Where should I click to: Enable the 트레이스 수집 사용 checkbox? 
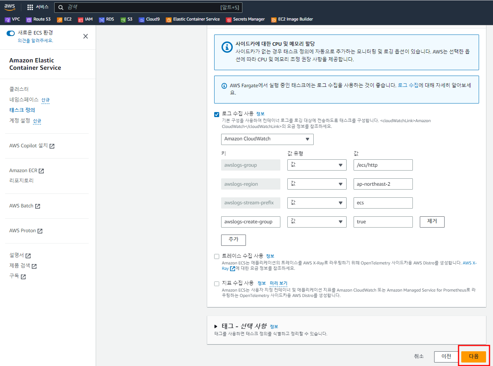tap(216, 256)
